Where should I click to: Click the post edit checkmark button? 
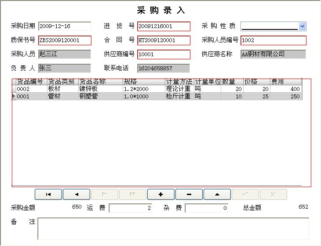point(245,195)
